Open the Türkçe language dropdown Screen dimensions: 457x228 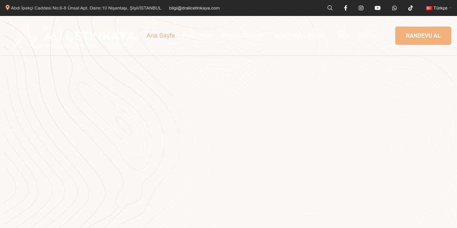tap(438, 8)
